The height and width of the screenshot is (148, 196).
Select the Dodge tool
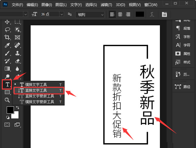coord(7,77)
